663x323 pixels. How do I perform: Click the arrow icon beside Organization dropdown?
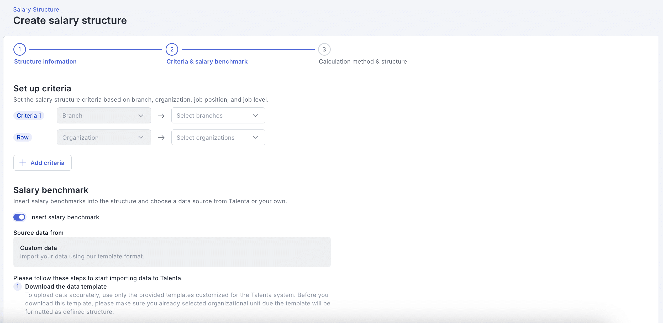coord(161,138)
